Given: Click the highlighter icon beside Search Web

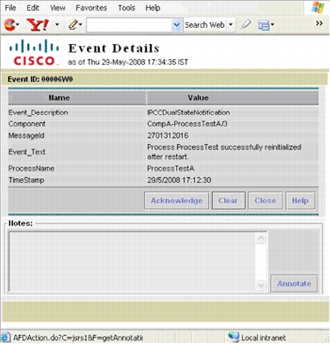Looking at the screenshot, I should point(246,25).
